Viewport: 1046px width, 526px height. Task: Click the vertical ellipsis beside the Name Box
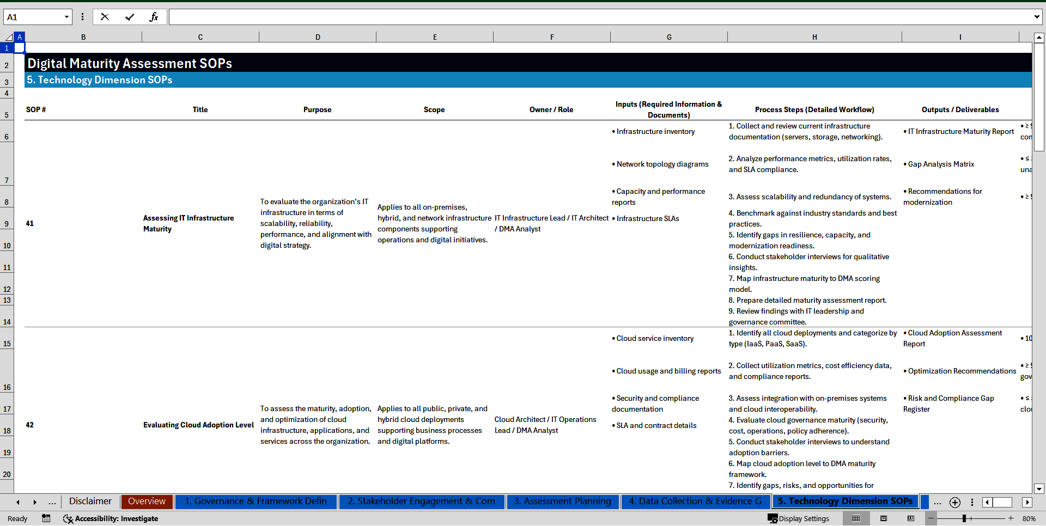[x=82, y=17]
